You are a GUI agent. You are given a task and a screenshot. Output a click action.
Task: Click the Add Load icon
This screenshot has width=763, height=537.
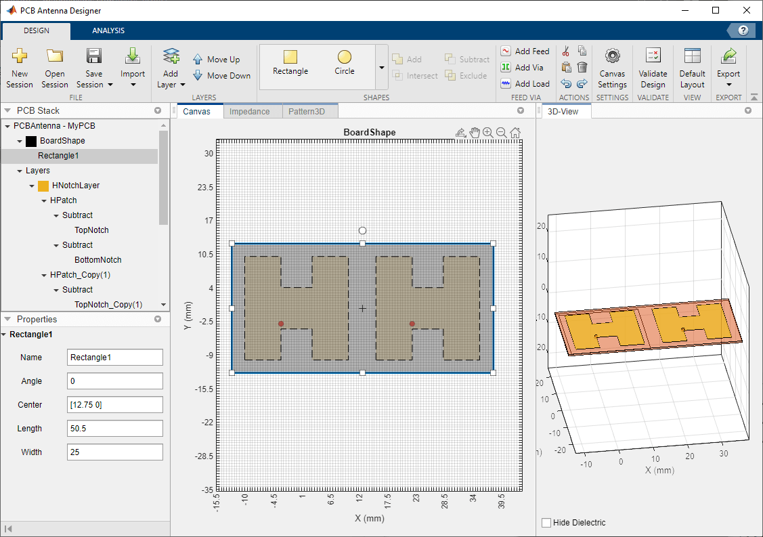[506, 83]
